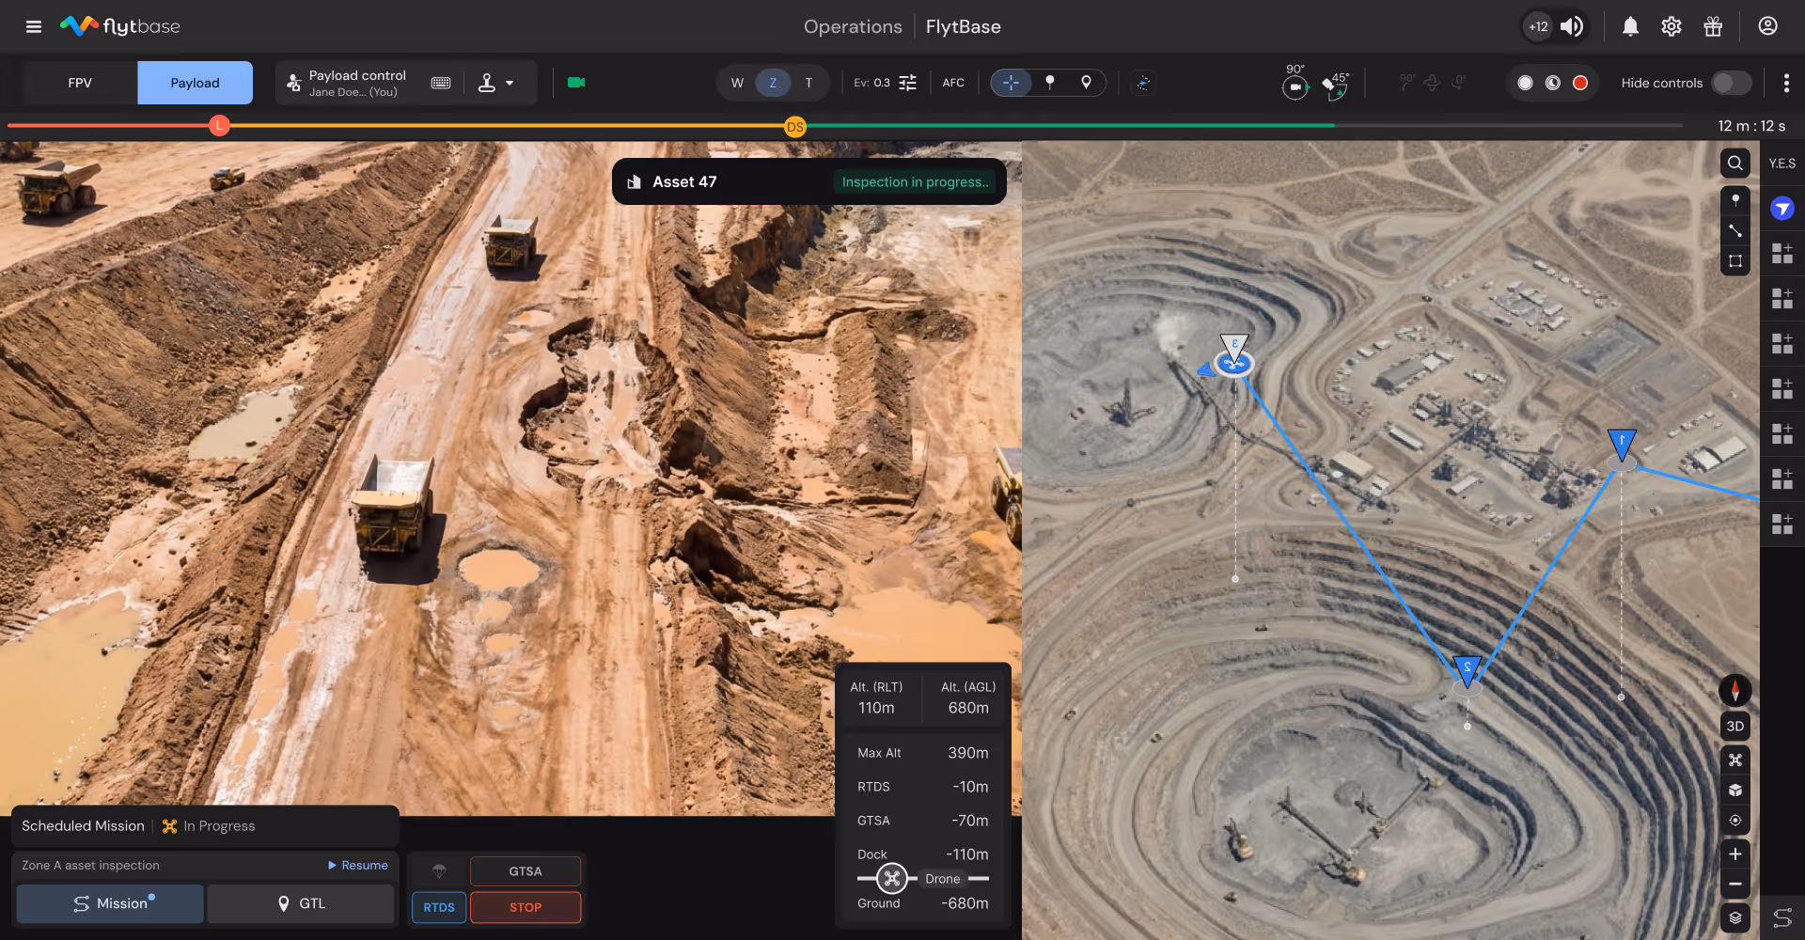Click the blue navigation arrow sidebar icon
The width and height of the screenshot is (1805, 940).
[x=1782, y=209]
